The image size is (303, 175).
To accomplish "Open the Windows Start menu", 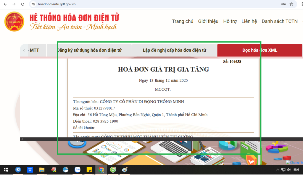I will click(x=6, y=170).
